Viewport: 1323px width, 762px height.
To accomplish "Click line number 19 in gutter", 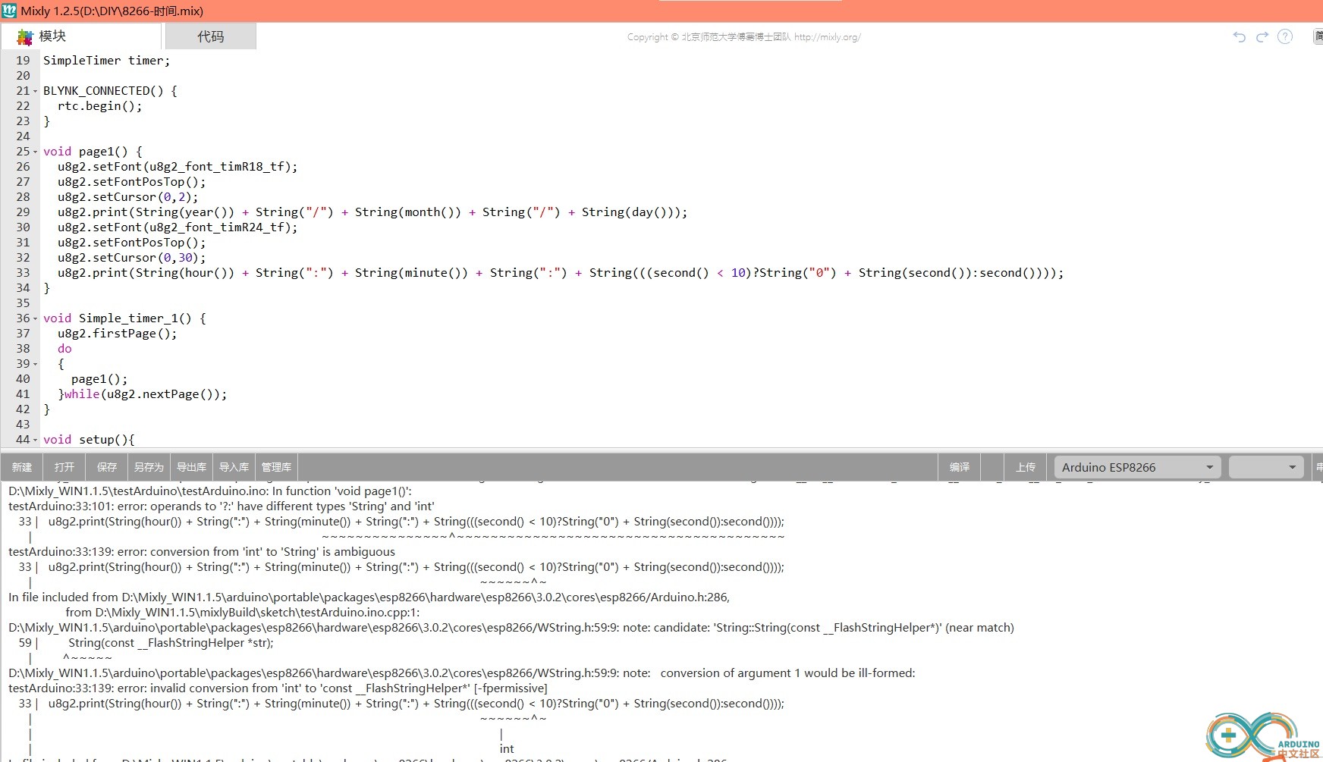I will point(23,61).
